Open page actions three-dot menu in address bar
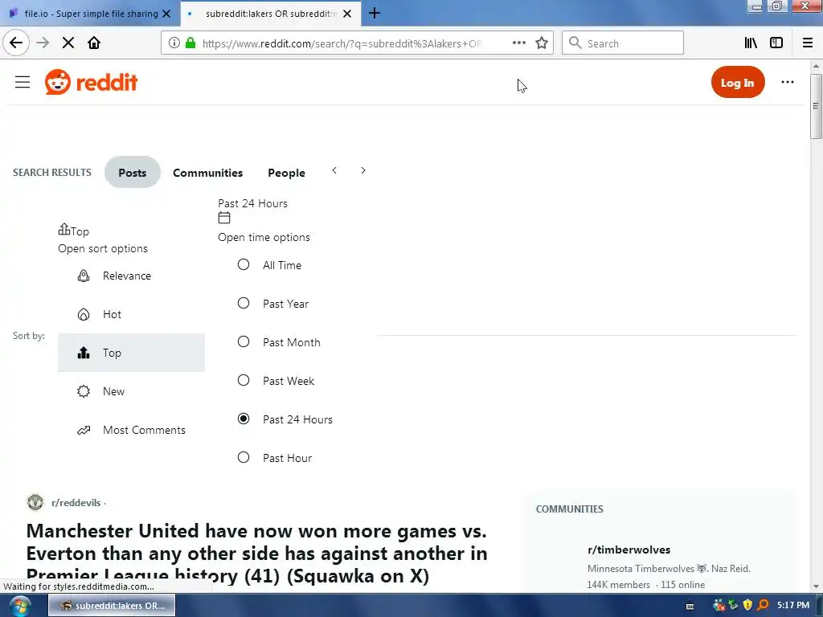823x617 pixels. (518, 43)
